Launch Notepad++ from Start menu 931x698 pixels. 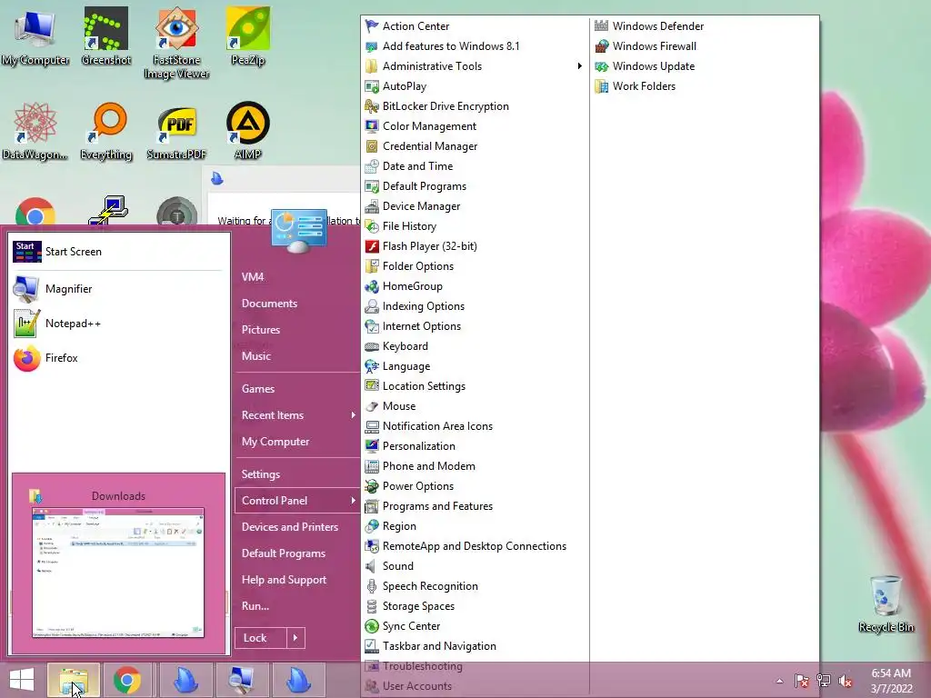click(117, 324)
